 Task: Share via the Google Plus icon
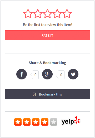coord(47,74)
